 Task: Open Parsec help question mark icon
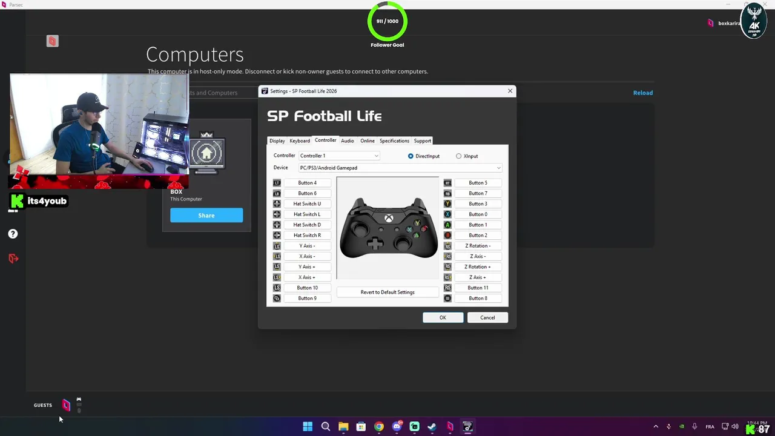click(13, 234)
